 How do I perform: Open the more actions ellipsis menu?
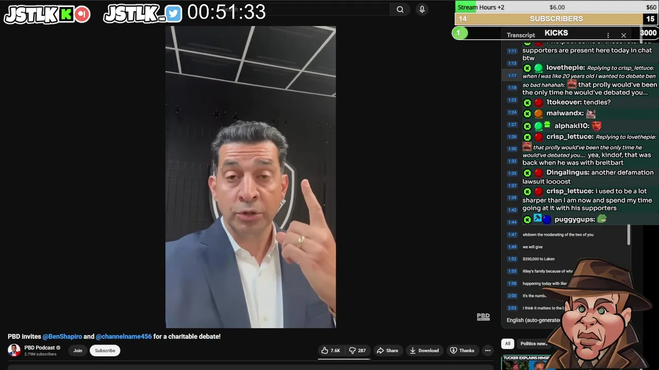point(488,350)
